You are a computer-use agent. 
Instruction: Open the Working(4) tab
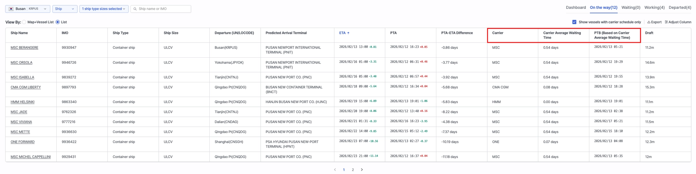[x=654, y=7]
